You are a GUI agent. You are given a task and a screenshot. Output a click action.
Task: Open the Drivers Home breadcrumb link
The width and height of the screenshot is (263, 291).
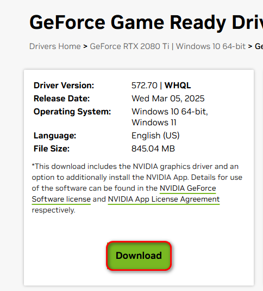coord(55,46)
